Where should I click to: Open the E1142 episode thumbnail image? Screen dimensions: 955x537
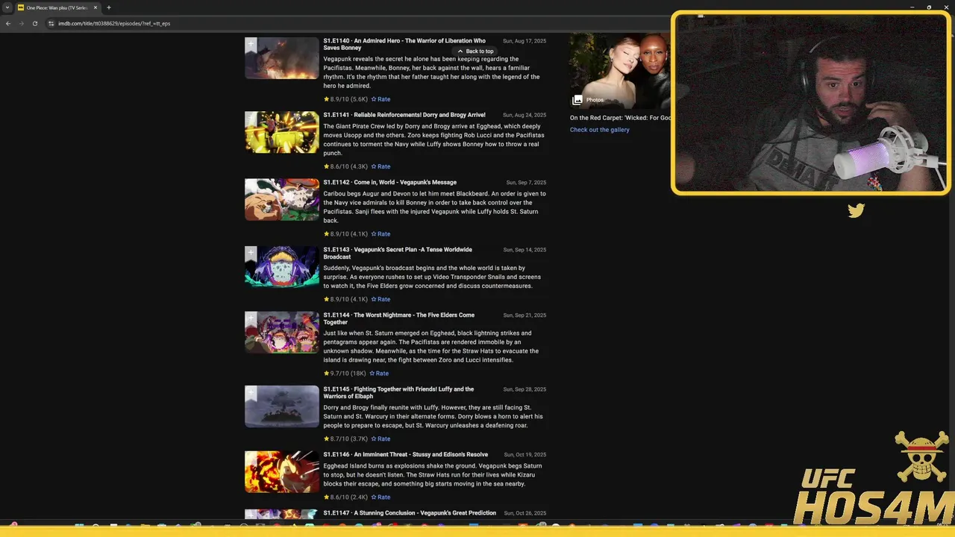click(282, 199)
